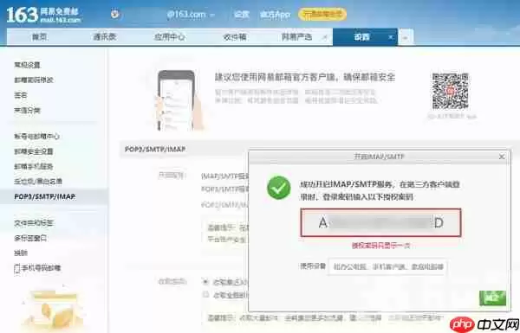
Task: Select the 收取最近30天 radio option
Action: (206, 282)
